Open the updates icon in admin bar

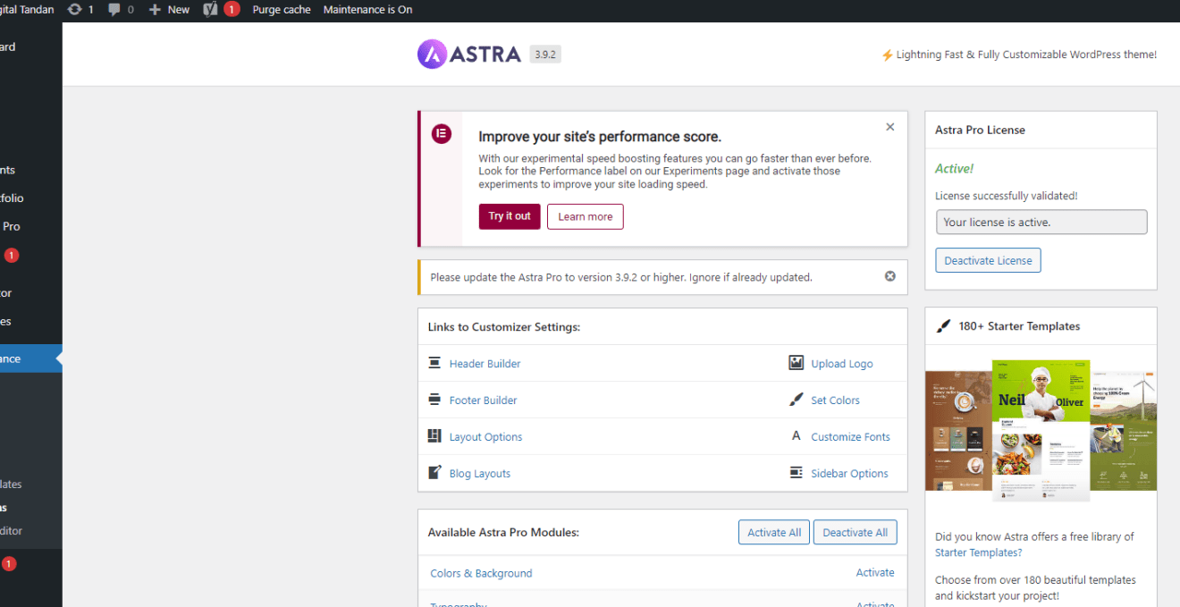click(75, 10)
